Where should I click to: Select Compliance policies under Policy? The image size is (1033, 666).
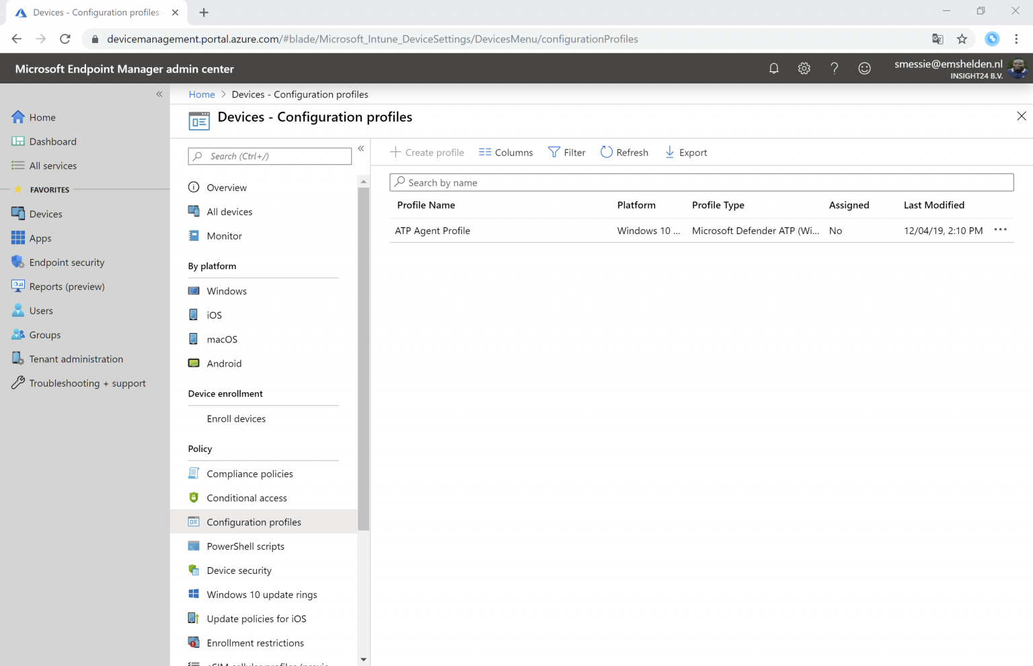pos(250,473)
